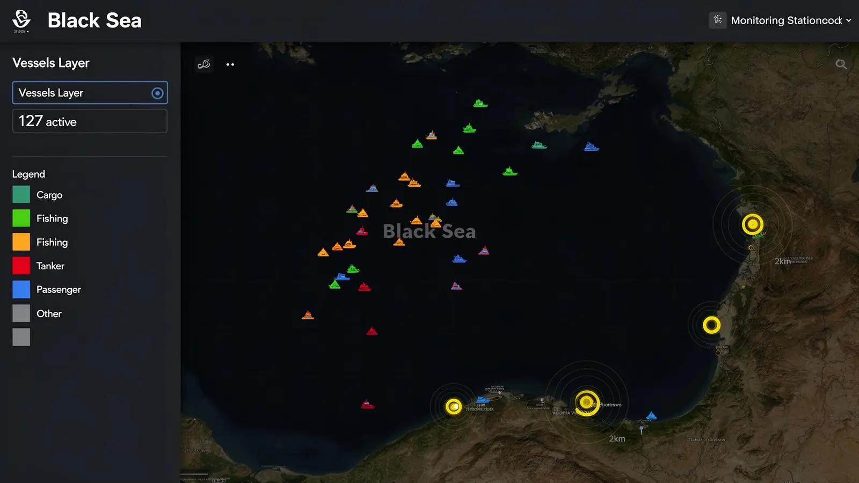Click the Vessels Layer panel heading
Screen dimensions: 859x483
tap(51, 63)
